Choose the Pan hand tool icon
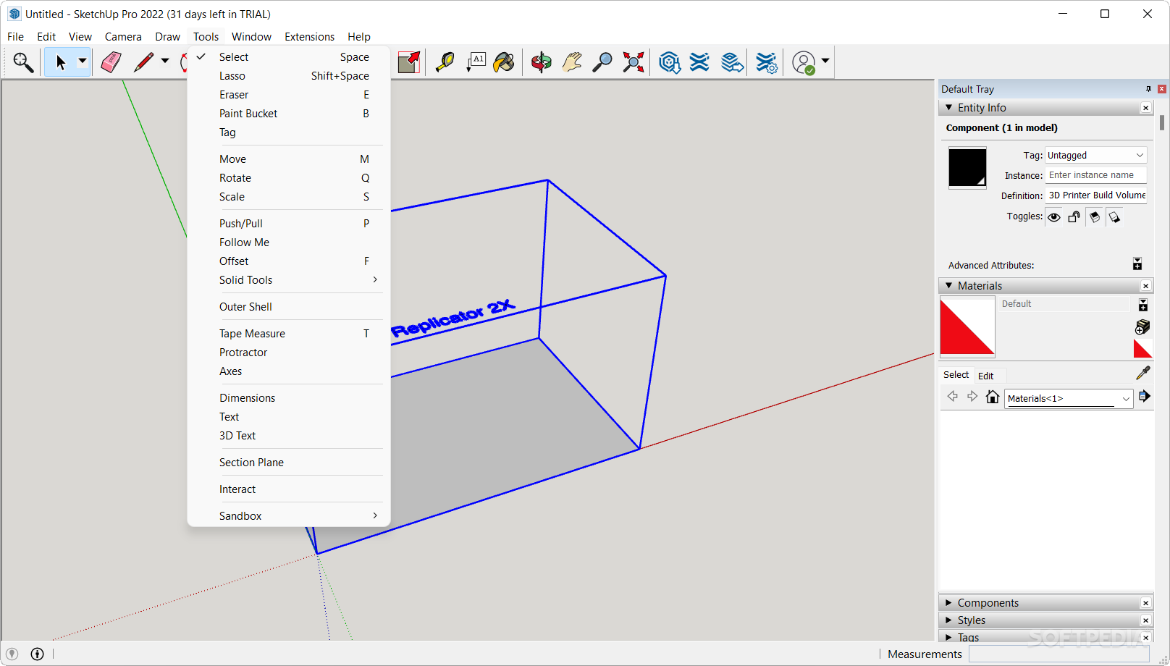1170x666 pixels. (572, 62)
